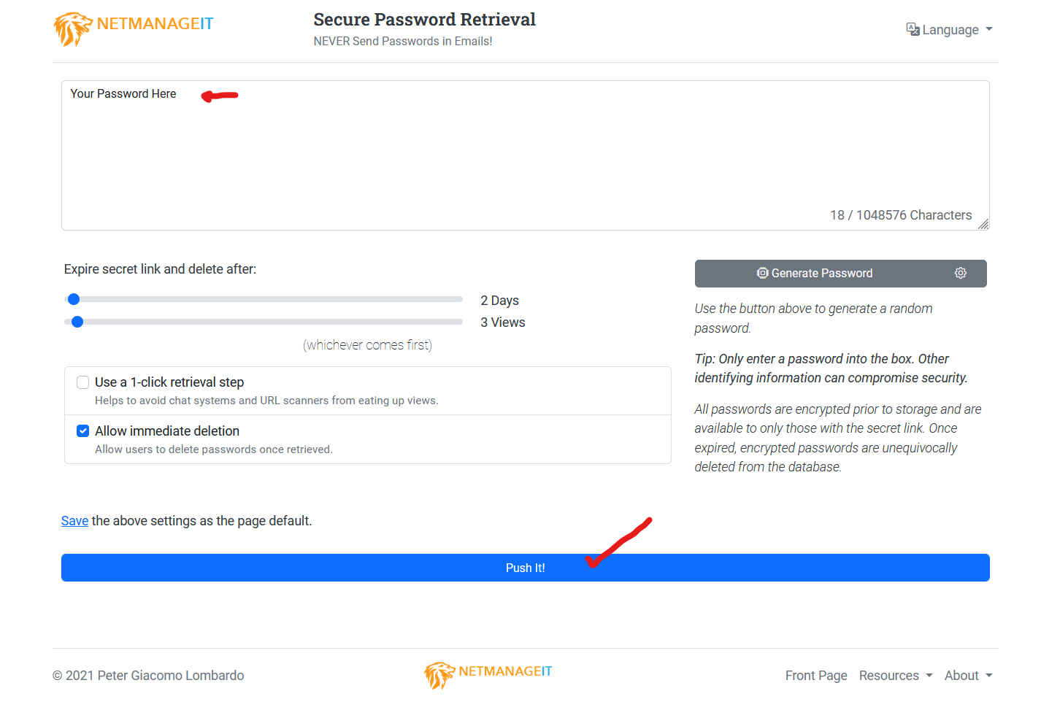Go to Front Page footer link
1041x726 pixels.
[816, 676]
